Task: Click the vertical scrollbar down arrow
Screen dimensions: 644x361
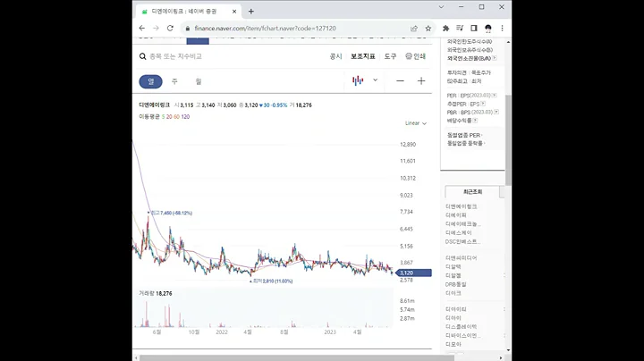Action: [508, 350]
